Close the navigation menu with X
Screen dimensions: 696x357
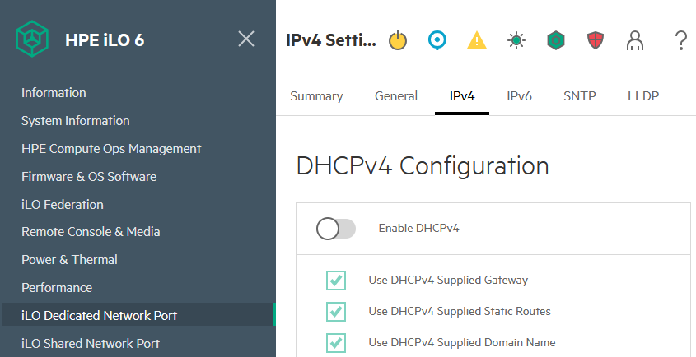(x=246, y=39)
